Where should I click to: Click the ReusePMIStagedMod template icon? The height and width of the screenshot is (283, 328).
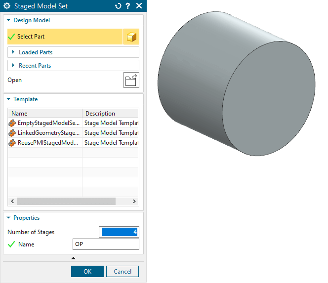(12, 143)
